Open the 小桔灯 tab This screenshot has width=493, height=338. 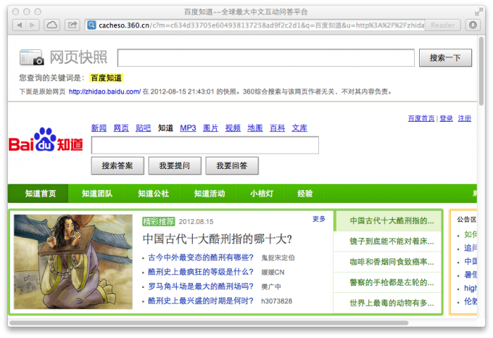coord(262,194)
